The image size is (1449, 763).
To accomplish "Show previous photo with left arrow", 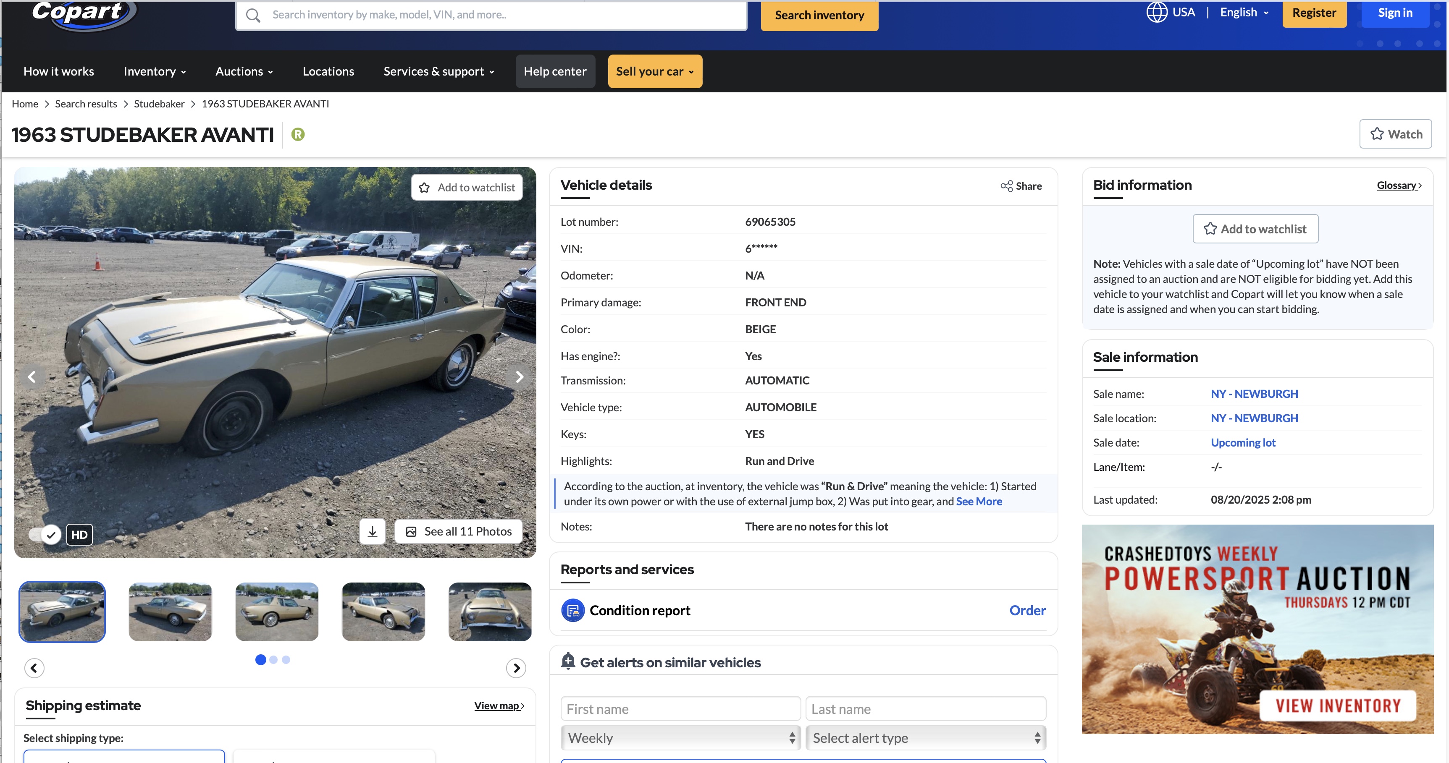I will [32, 377].
